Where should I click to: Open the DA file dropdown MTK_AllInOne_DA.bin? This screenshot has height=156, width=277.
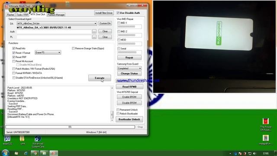[x=57, y=23]
